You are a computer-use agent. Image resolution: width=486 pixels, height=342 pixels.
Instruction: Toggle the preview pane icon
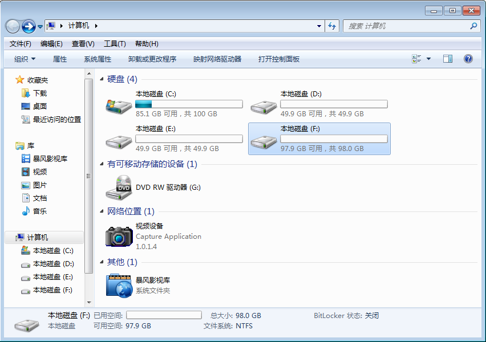pyautogui.click(x=448, y=59)
